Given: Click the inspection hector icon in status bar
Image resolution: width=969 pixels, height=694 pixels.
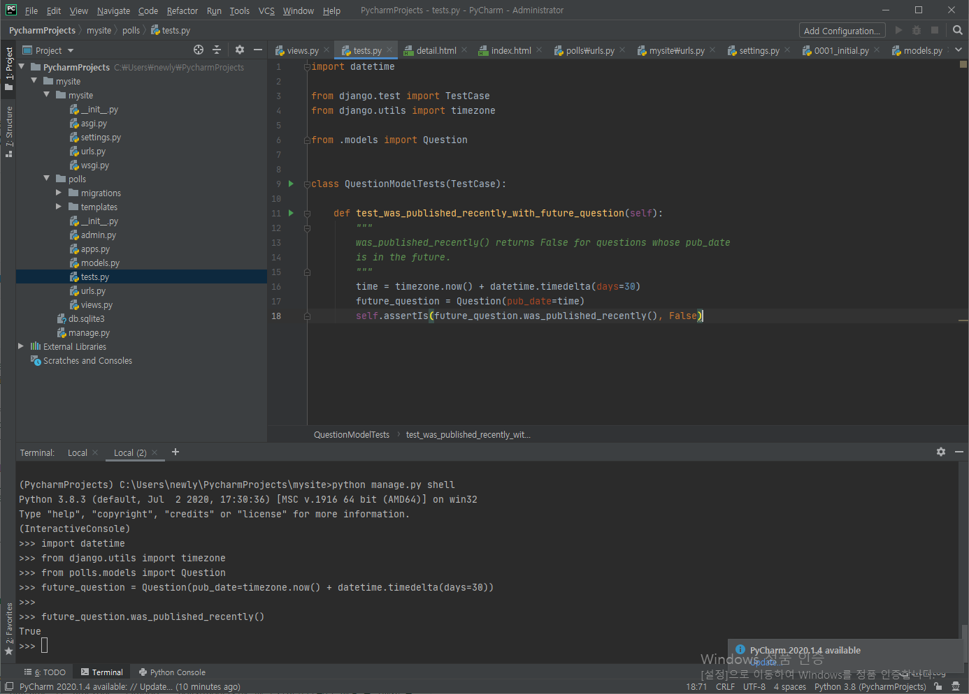Looking at the screenshot, I should click(956, 686).
